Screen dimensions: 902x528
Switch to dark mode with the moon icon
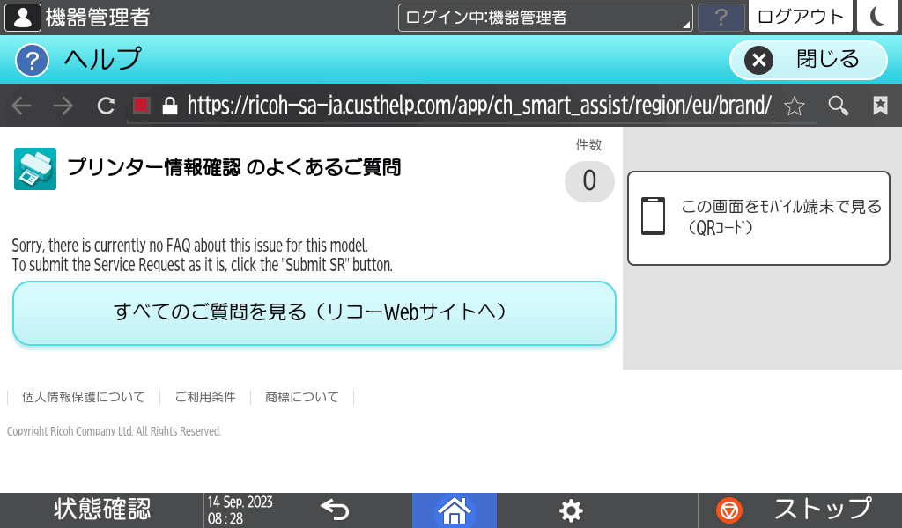pos(876,16)
